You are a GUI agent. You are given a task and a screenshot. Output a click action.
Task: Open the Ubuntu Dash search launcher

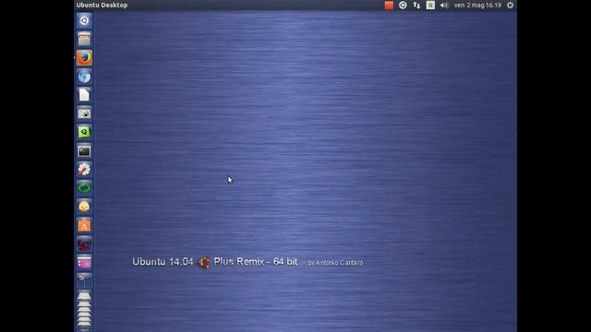coord(84,20)
